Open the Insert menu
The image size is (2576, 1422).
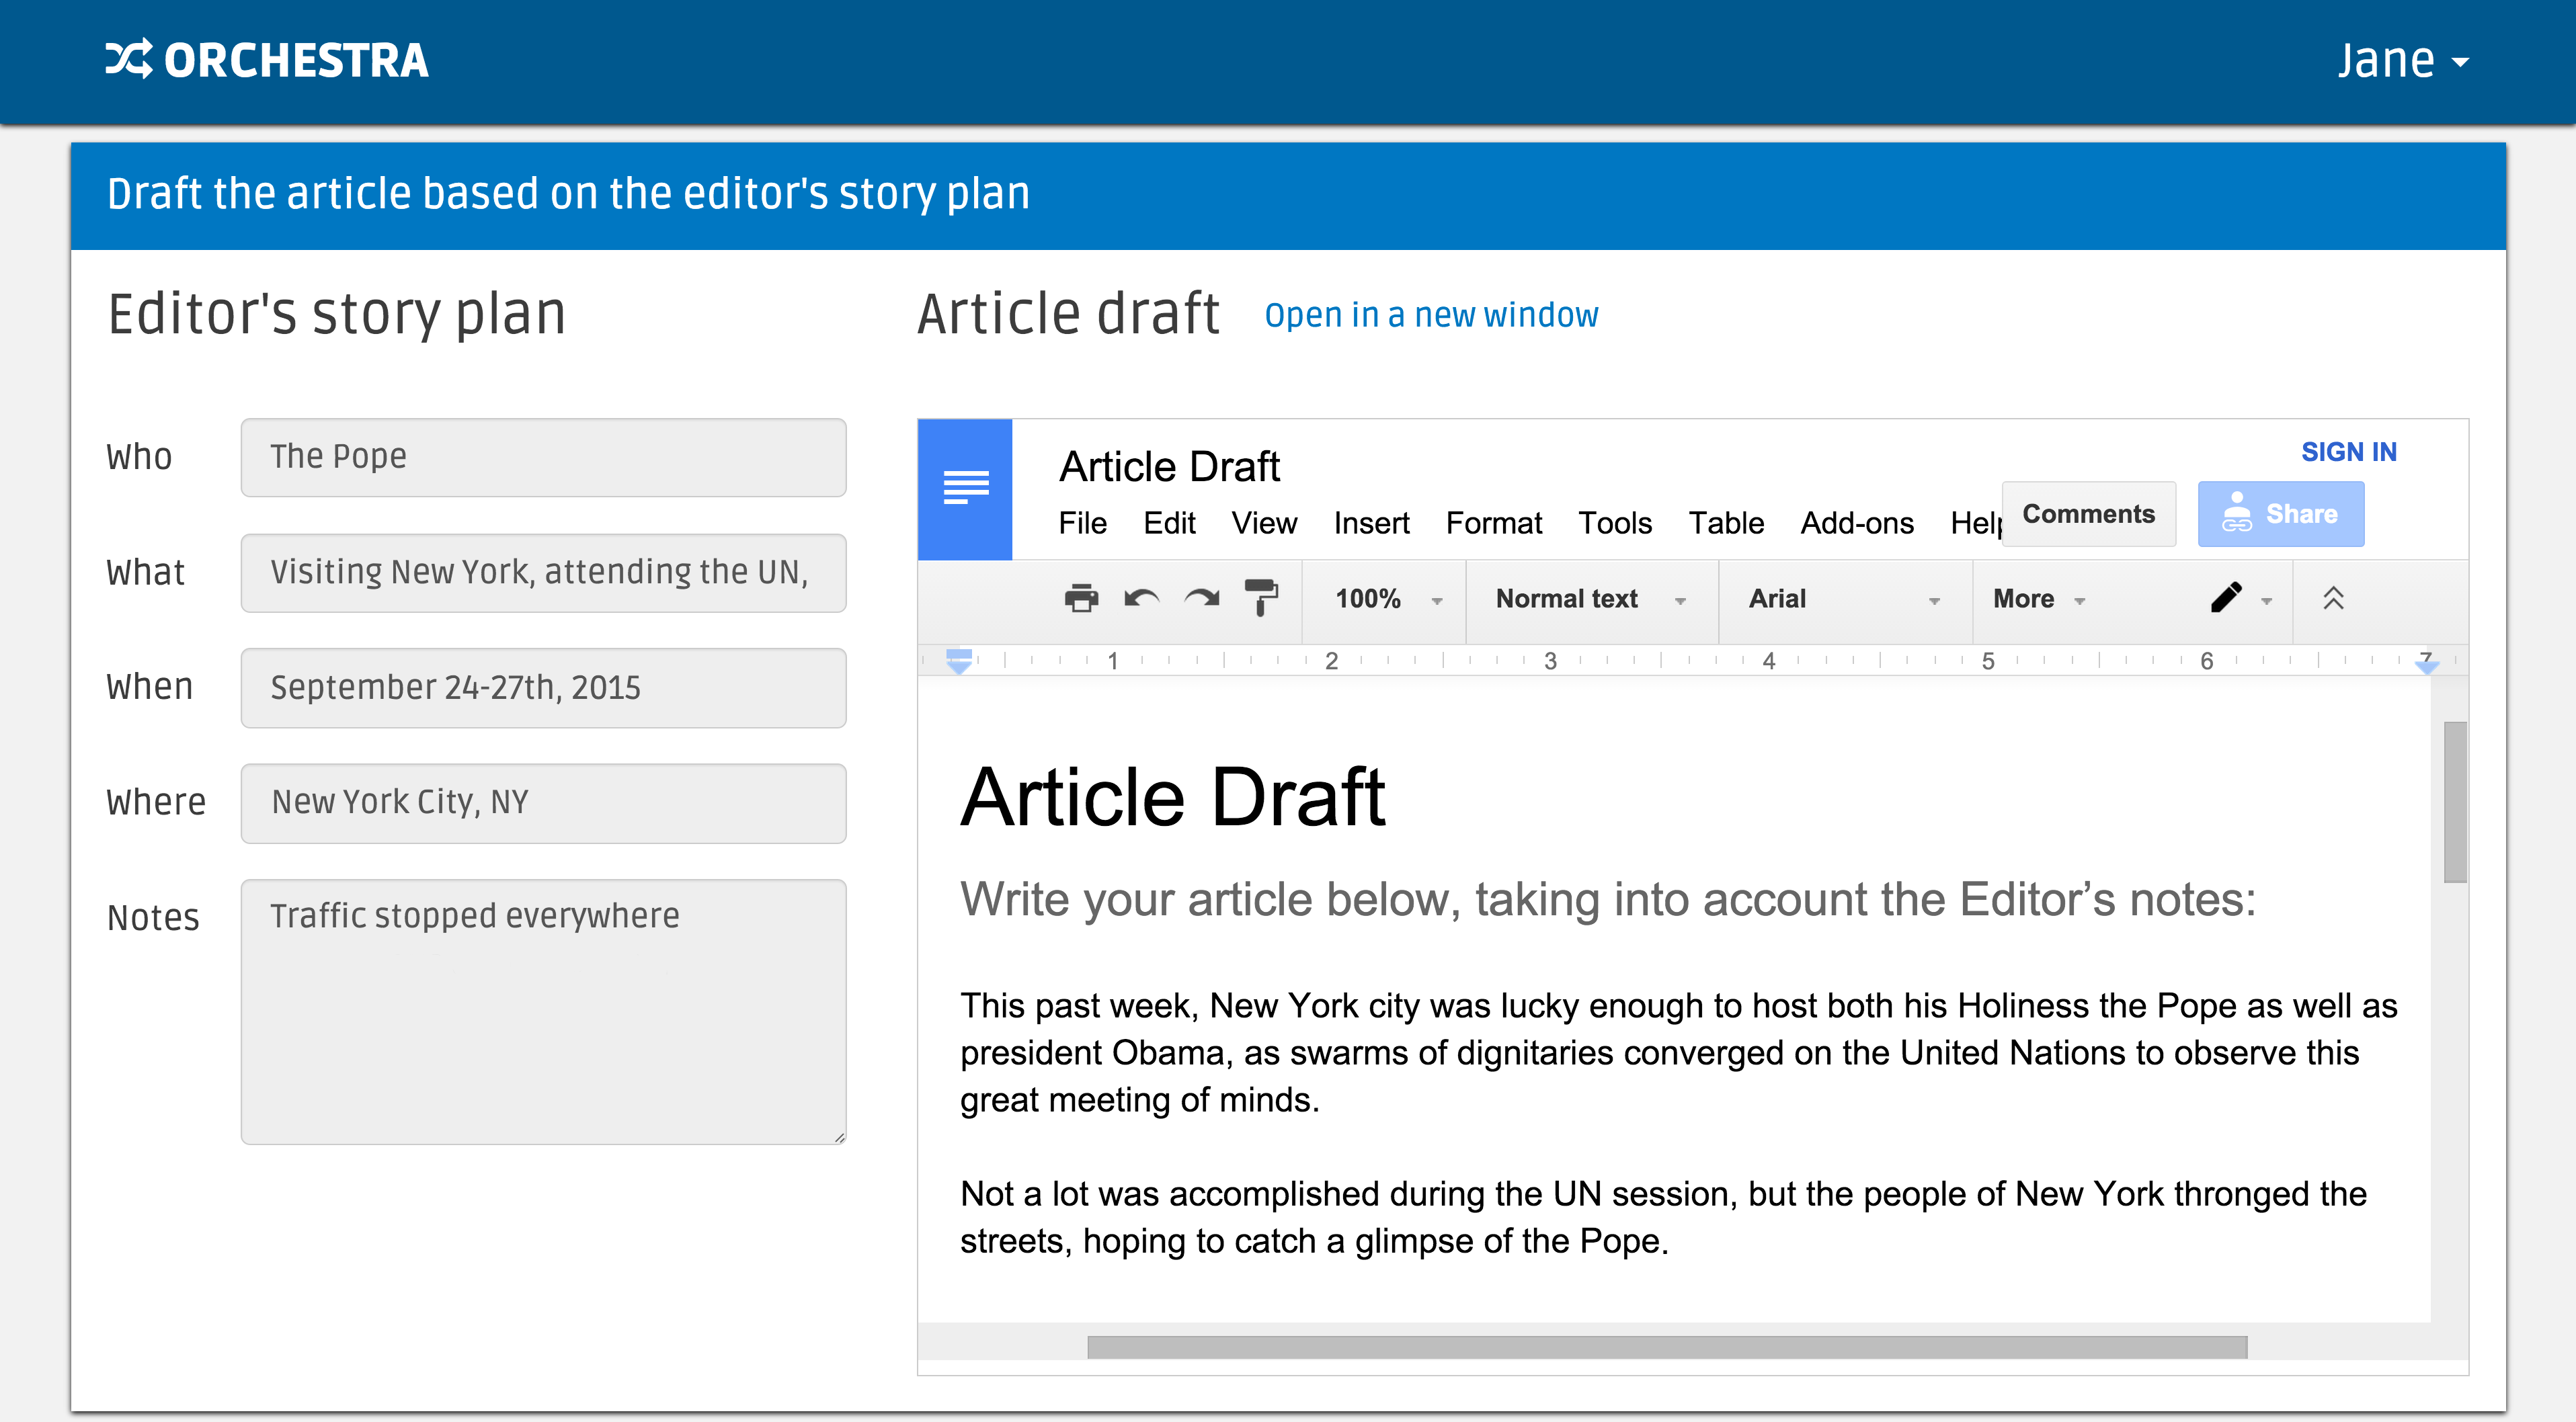click(x=1371, y=523)
